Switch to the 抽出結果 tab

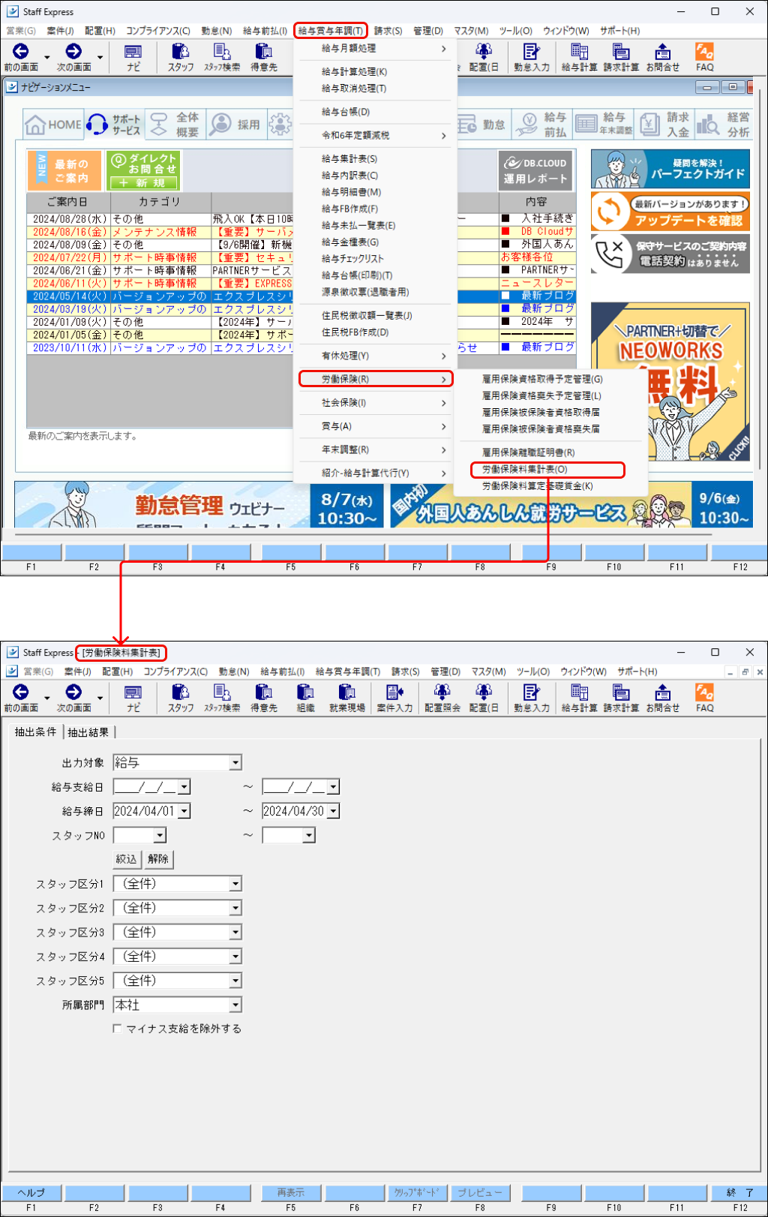(x=88, y=732)
